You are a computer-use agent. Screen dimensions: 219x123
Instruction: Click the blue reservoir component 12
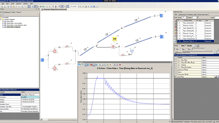point(162,37)
